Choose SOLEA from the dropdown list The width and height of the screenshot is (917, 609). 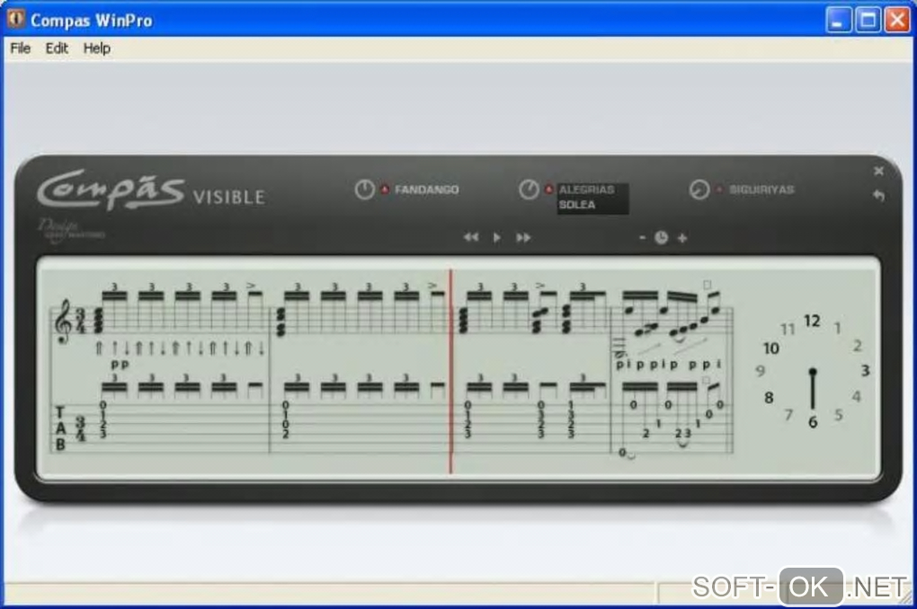click(x=576, y=205)
